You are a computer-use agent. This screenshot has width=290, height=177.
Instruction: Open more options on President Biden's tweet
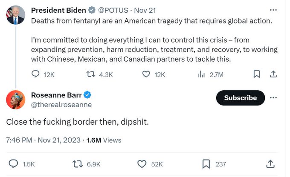[273, 10]
